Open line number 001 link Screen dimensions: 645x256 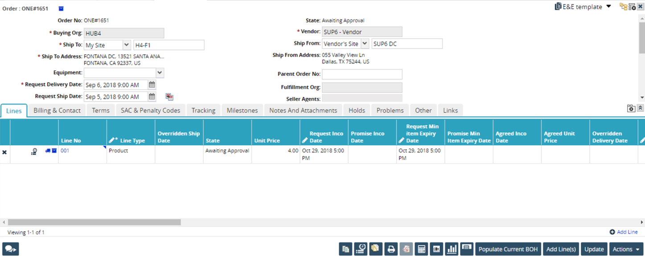pyautogui.click(x=65, y=151)
